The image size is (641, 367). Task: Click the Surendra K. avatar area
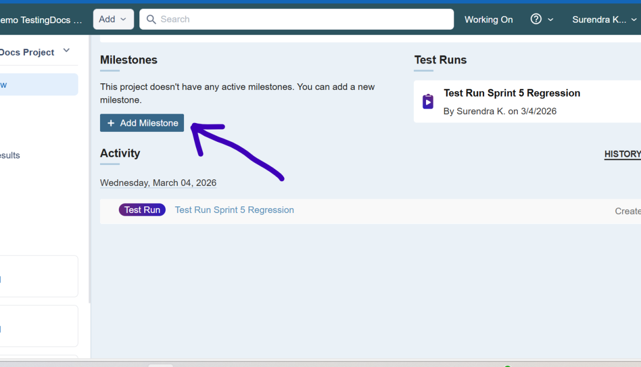pyautogui.click(x=600, y=19)
